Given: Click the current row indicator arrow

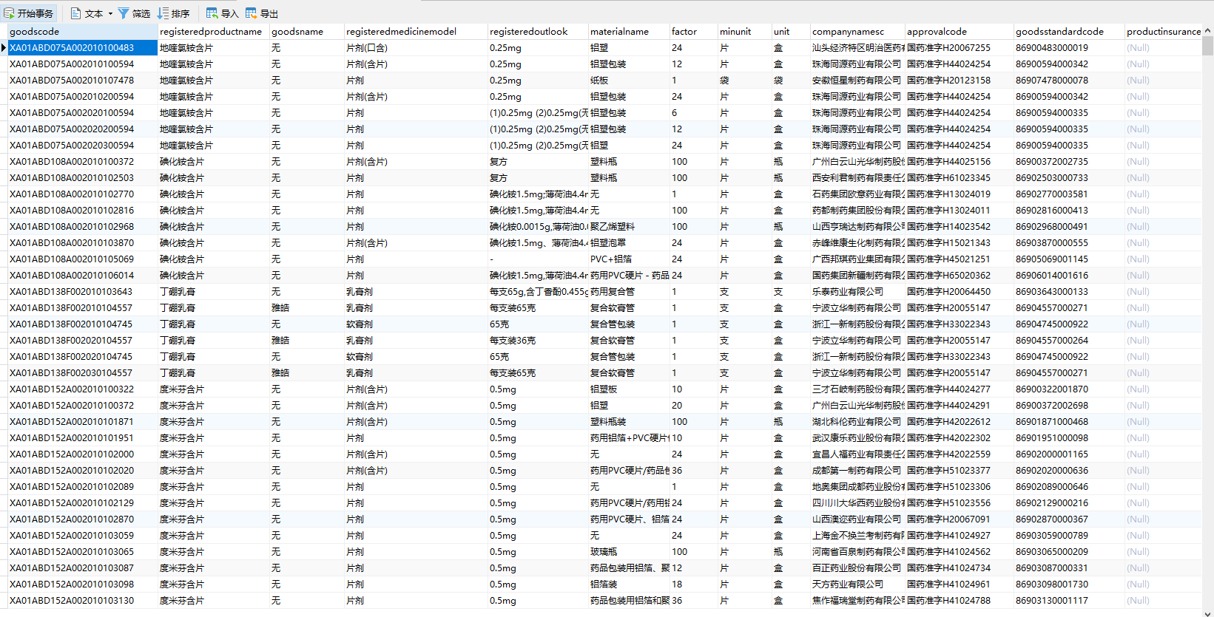Looking at the screenshot, I should pyautogui.click(x=4, y=48).
